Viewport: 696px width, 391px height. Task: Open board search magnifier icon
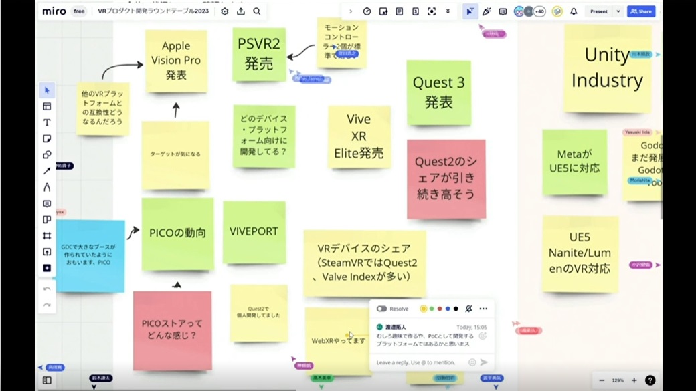257,11
